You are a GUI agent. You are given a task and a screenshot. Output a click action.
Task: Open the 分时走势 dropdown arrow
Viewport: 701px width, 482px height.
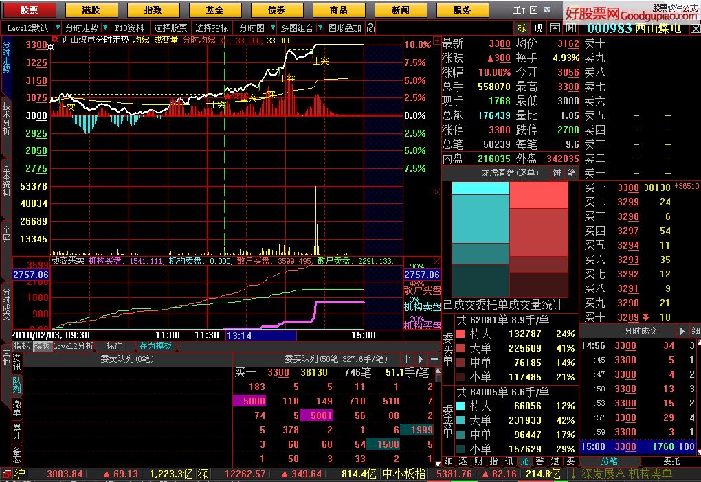pyautogui.click(x=104, y=27)
